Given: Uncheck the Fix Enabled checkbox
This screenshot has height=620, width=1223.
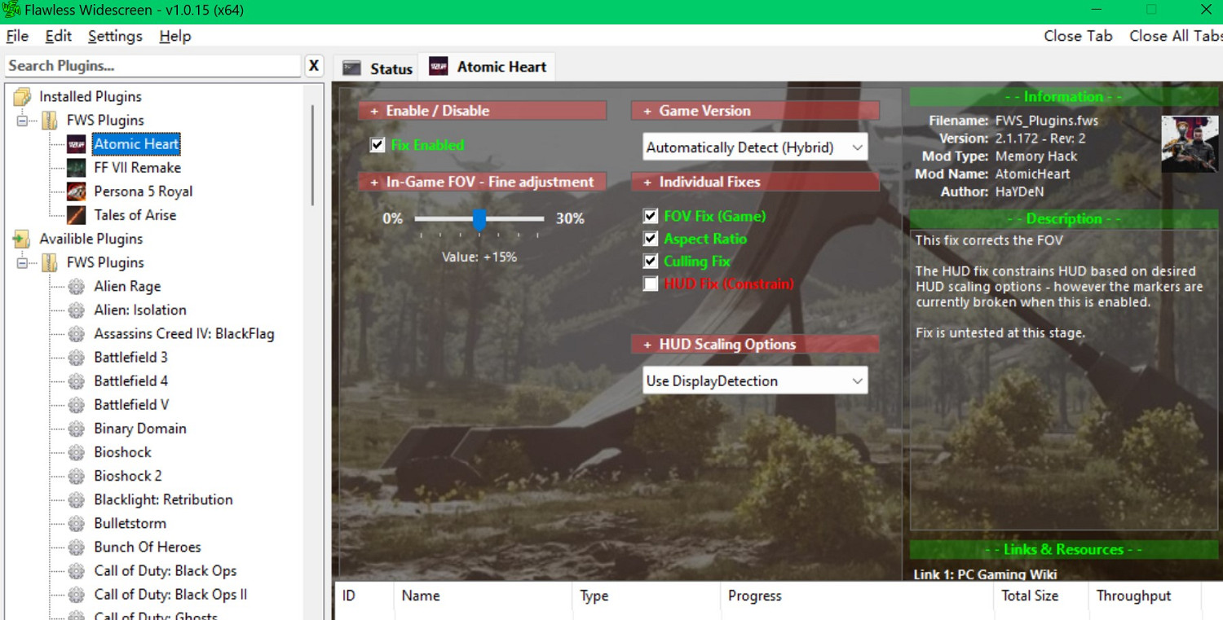Looking at the screenshot, I should [x=377, y=145].
